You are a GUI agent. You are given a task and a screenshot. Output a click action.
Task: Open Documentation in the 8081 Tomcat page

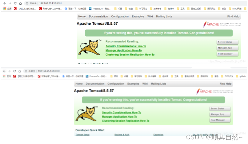pyautogui.click(x=99, y=16)
